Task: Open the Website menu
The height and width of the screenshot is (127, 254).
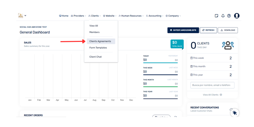Action: [x=110, y=16]
